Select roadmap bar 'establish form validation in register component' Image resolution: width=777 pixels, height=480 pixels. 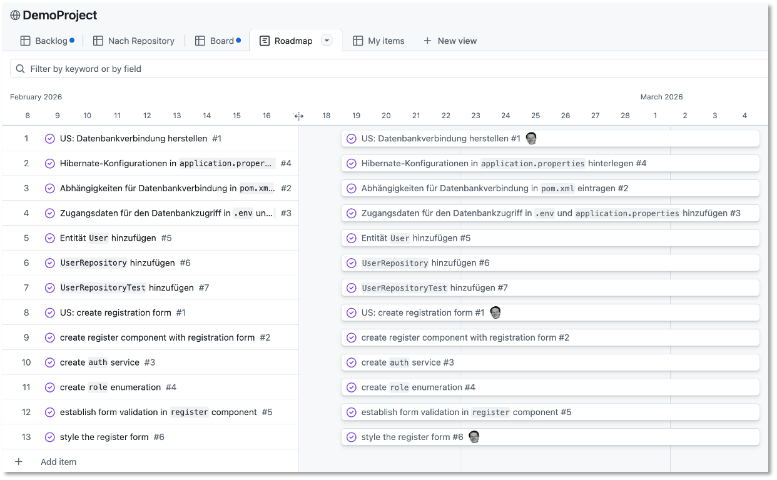click(x=551, y=412)
